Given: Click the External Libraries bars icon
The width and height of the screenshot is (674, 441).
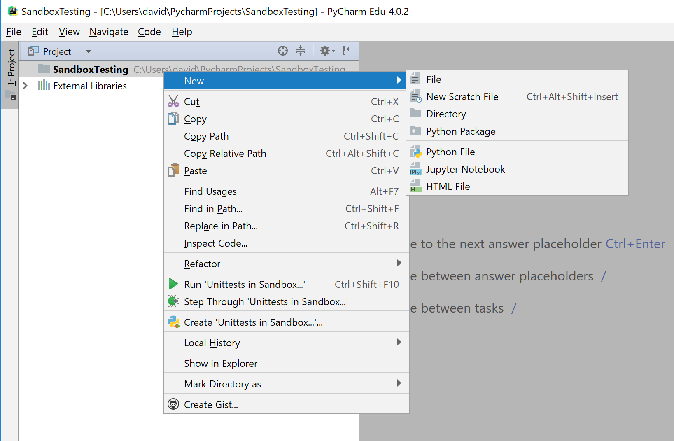Looking at the screenshot, I should [44, 86].
